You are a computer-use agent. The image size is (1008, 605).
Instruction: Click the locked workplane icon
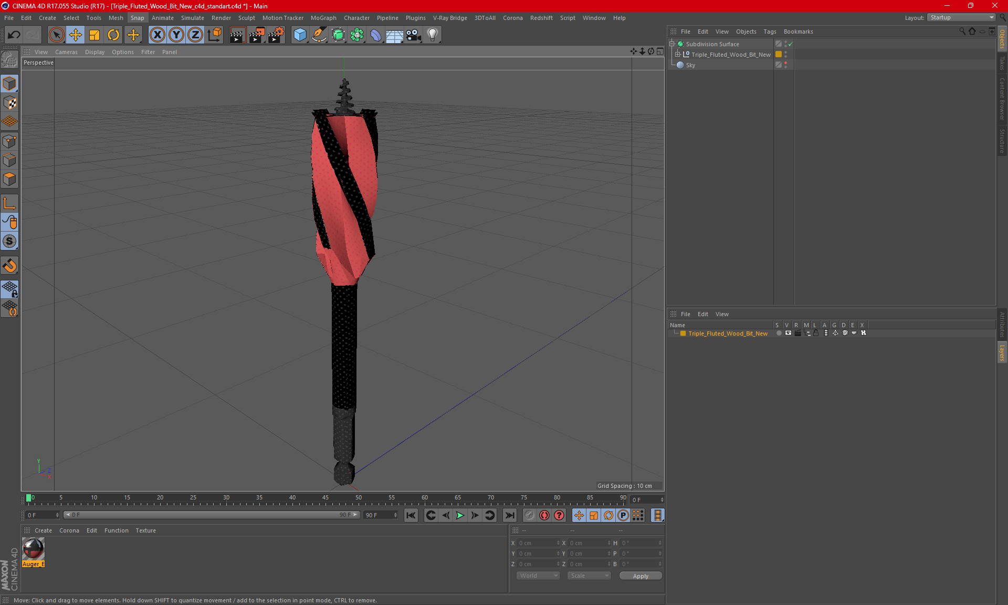(9, 289)
